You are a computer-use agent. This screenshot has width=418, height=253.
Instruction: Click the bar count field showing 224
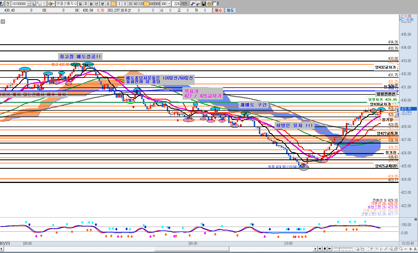(176, 4)
